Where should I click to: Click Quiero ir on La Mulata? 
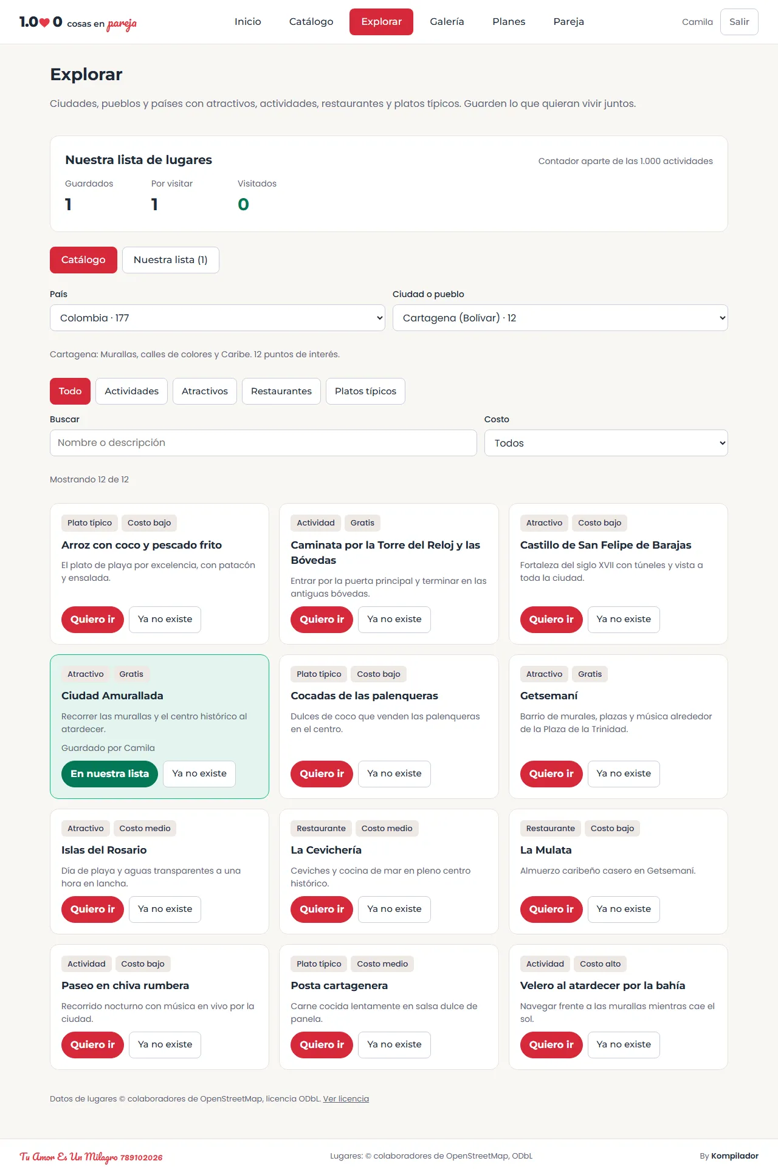click(551, 910)
